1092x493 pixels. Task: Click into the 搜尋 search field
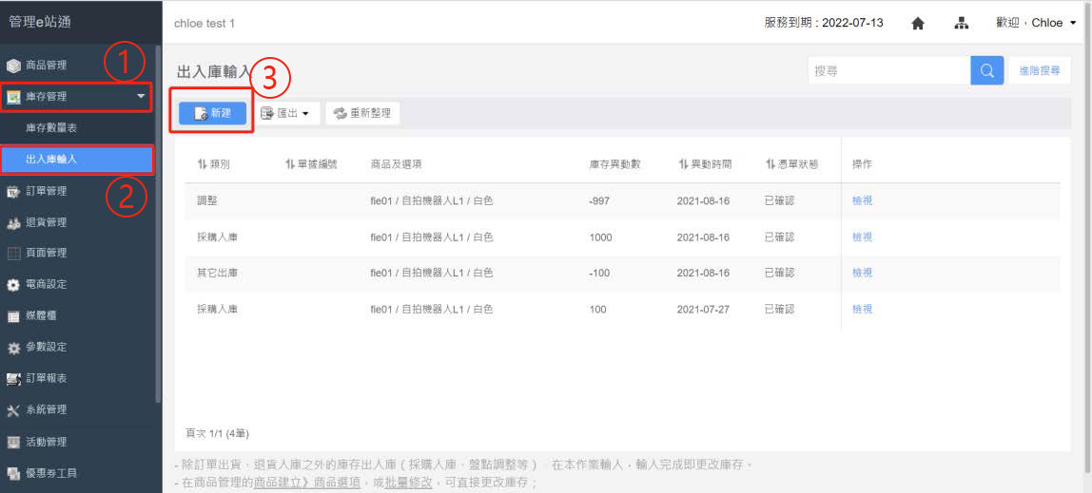(888, 71)
